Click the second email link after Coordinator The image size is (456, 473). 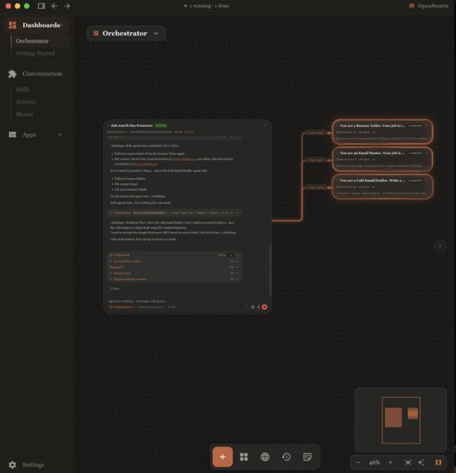146,164
